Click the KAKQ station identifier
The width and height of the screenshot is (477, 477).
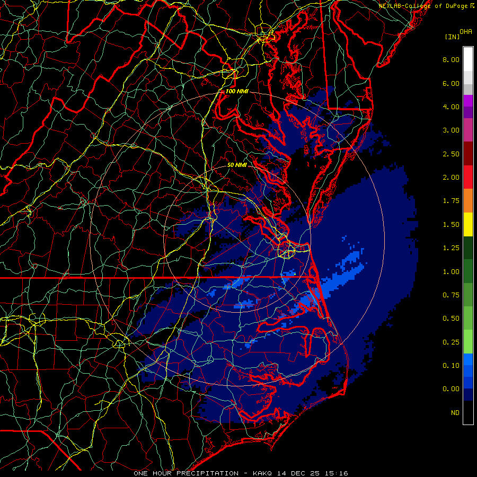(x=262, y=473)
